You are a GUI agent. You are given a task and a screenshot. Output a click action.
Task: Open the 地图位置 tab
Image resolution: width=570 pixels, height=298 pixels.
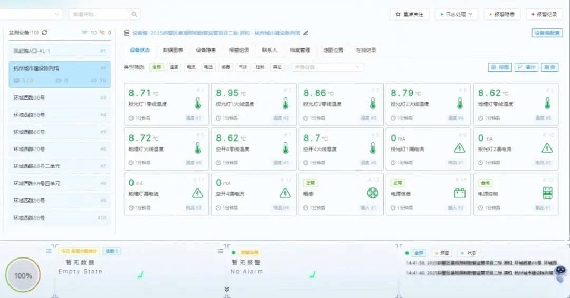click(332, 51)
